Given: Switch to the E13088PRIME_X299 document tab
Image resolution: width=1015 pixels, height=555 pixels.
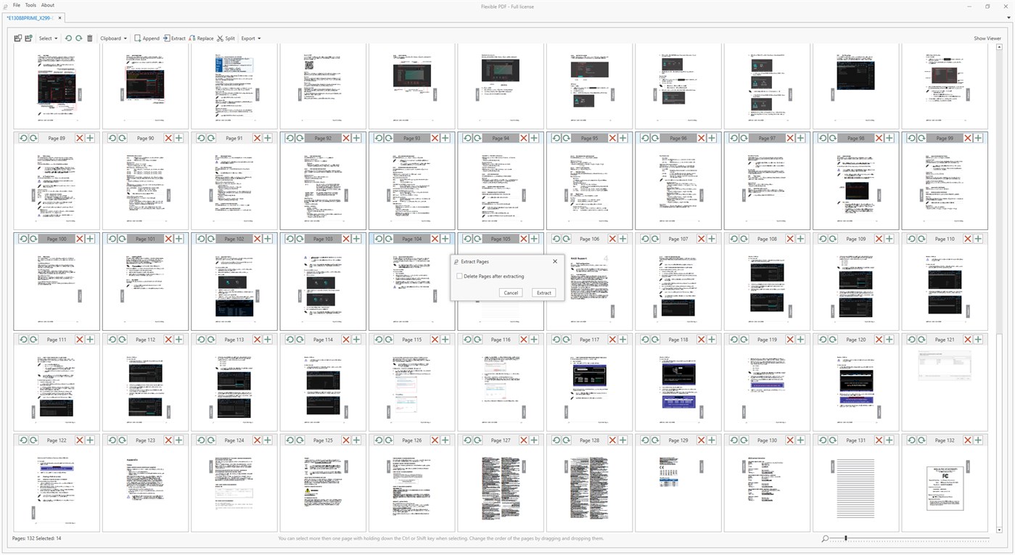Looking at the screenshot, I should pyautogui.click(x=30, y=17).
